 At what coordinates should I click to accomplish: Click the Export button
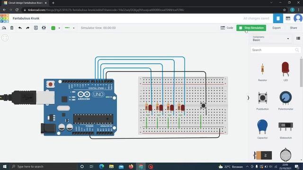[x=276, y=28]
